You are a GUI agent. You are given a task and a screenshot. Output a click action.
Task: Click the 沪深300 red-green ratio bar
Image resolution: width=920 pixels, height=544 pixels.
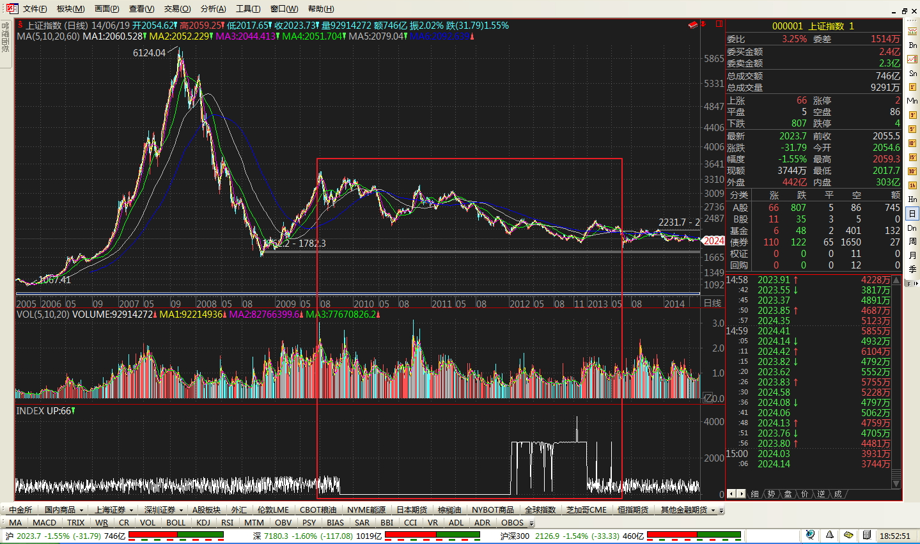point(695,535)
